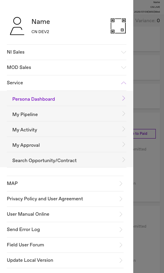Expand the NI Sales section
Screen dimensions: 164x273
(67, 52)
